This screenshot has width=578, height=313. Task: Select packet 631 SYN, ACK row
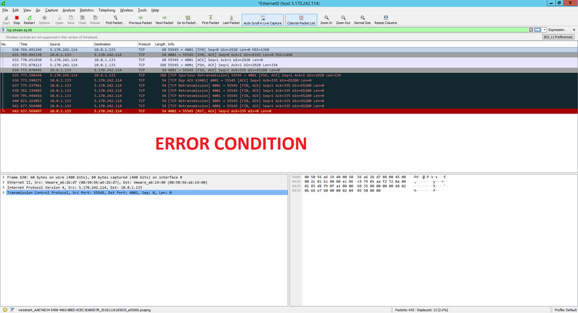(289, 54)
